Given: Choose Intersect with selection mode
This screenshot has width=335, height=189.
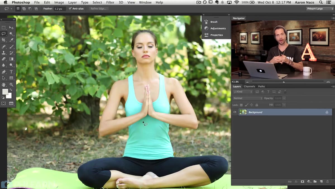Looking at the screenshot, I should pos(36,9).
